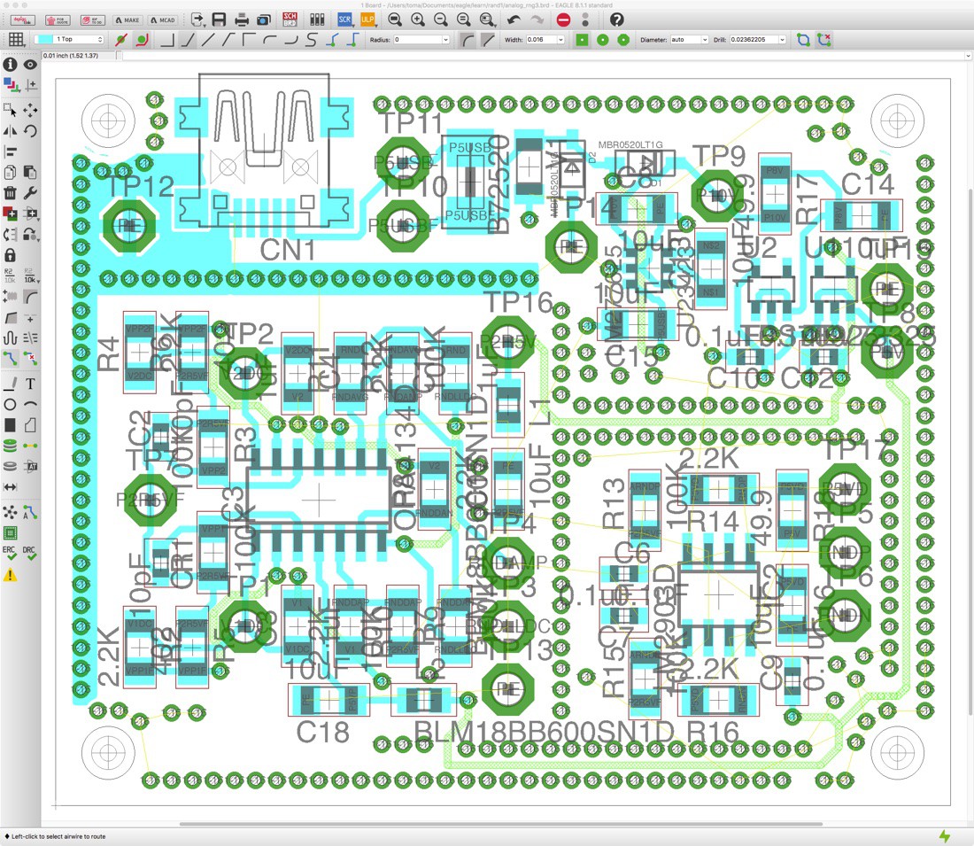Select the round miter style

pos(468,40)
